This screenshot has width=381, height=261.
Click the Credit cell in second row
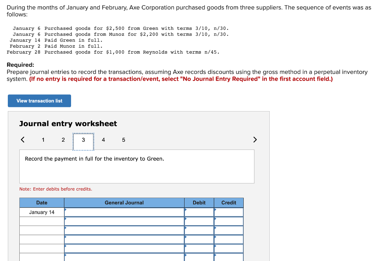(229, 221)
